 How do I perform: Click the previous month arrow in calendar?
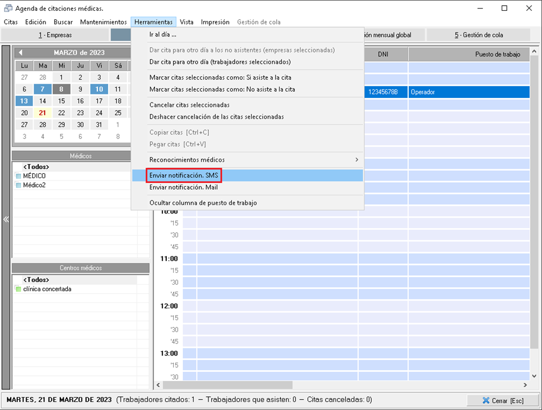(x=21, y=53)
